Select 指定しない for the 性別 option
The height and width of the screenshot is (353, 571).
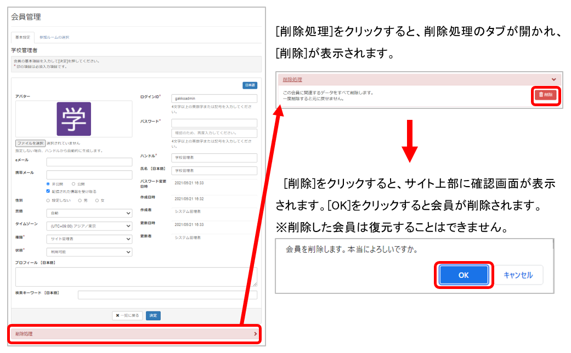tap(48, 200)
